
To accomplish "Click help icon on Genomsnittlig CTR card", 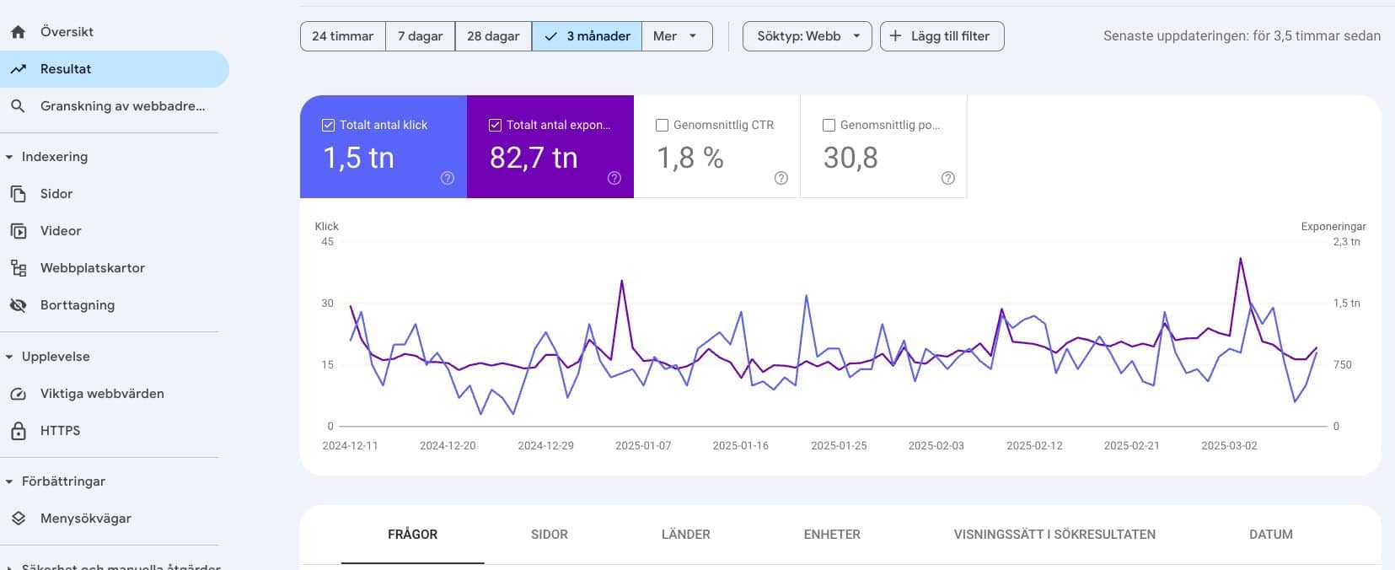I will point(781,178).
